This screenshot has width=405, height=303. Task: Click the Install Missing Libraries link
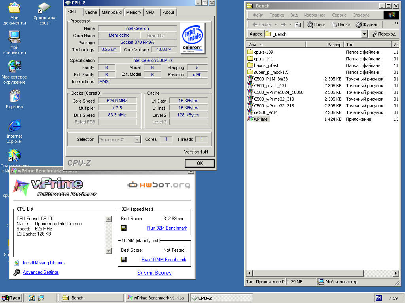(44, 263)
